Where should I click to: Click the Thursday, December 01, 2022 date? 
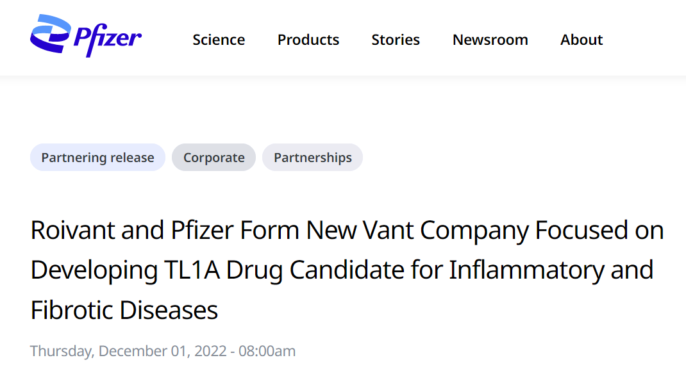[128, 351]
